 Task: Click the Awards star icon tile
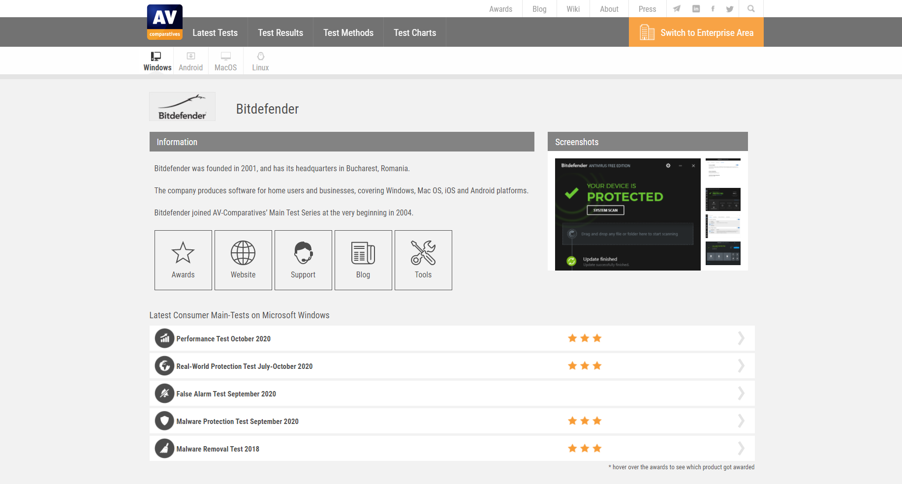pyautogui.click(x=183, y=260)
